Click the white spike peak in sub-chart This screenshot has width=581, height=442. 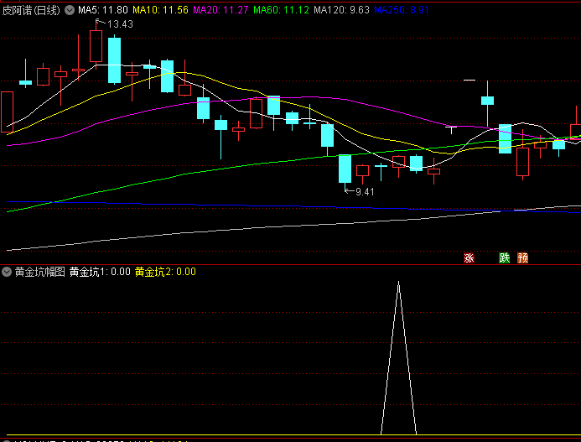(x=398, y=283)
